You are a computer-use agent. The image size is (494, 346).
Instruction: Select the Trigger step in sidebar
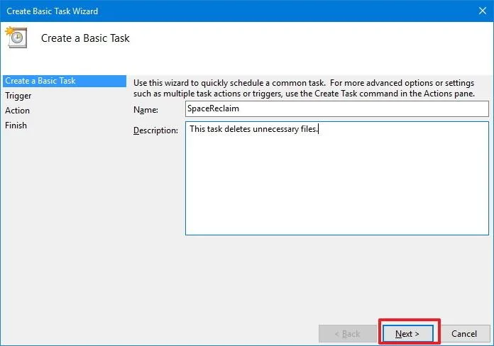[18, 96]
